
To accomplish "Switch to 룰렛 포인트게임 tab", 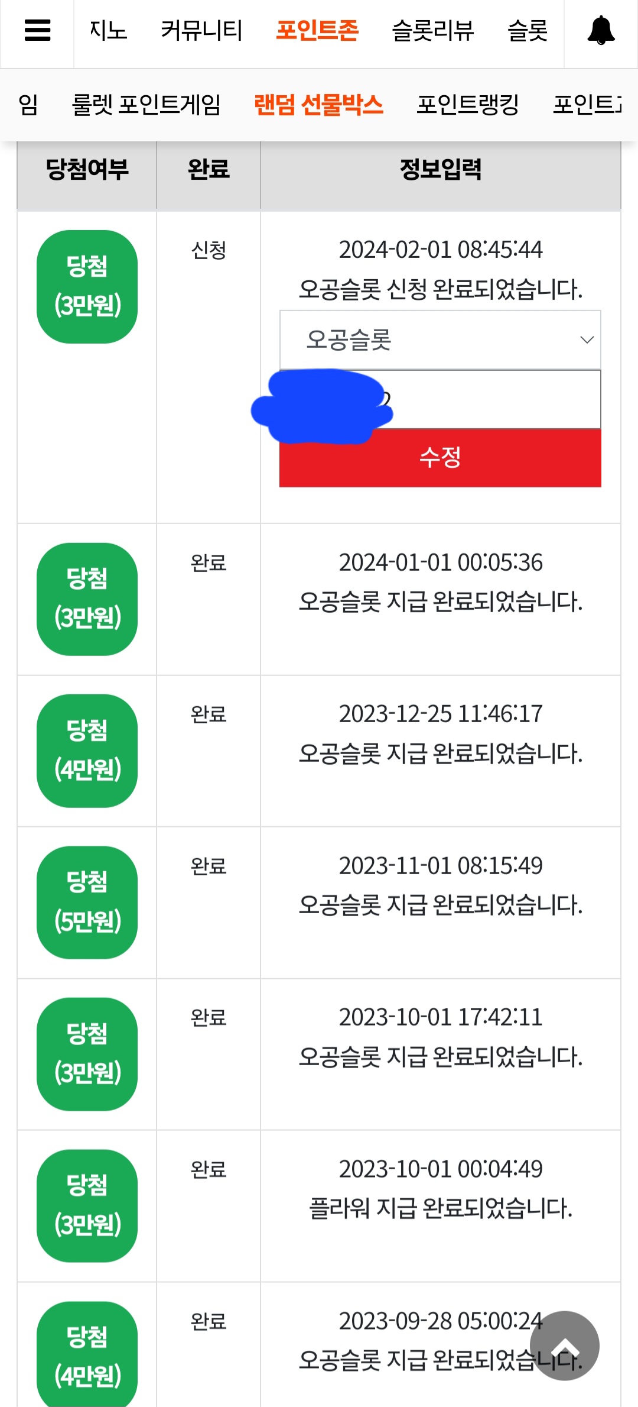I will tap(146, 105).
